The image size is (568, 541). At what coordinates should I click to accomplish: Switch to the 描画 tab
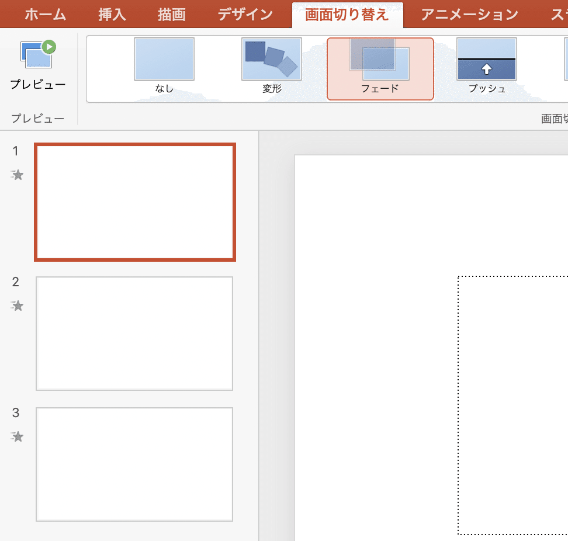point(170,13)
